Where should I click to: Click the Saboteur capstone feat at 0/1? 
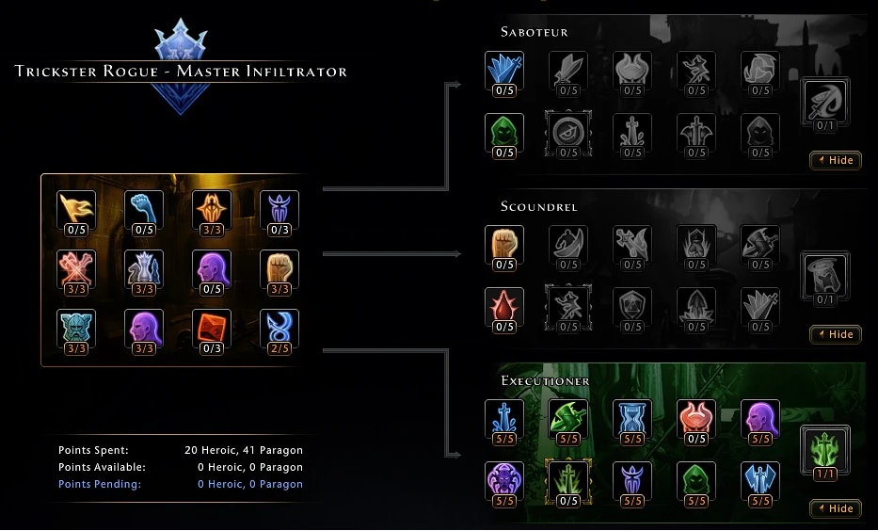pyautogui.click(x=825, y=105)
